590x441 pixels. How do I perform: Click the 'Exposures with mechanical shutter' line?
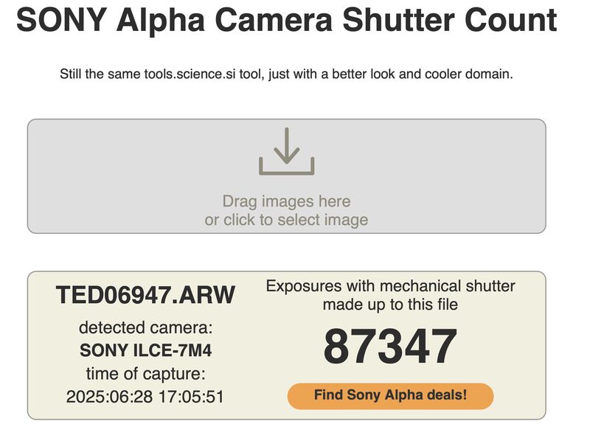pos(390,286)
